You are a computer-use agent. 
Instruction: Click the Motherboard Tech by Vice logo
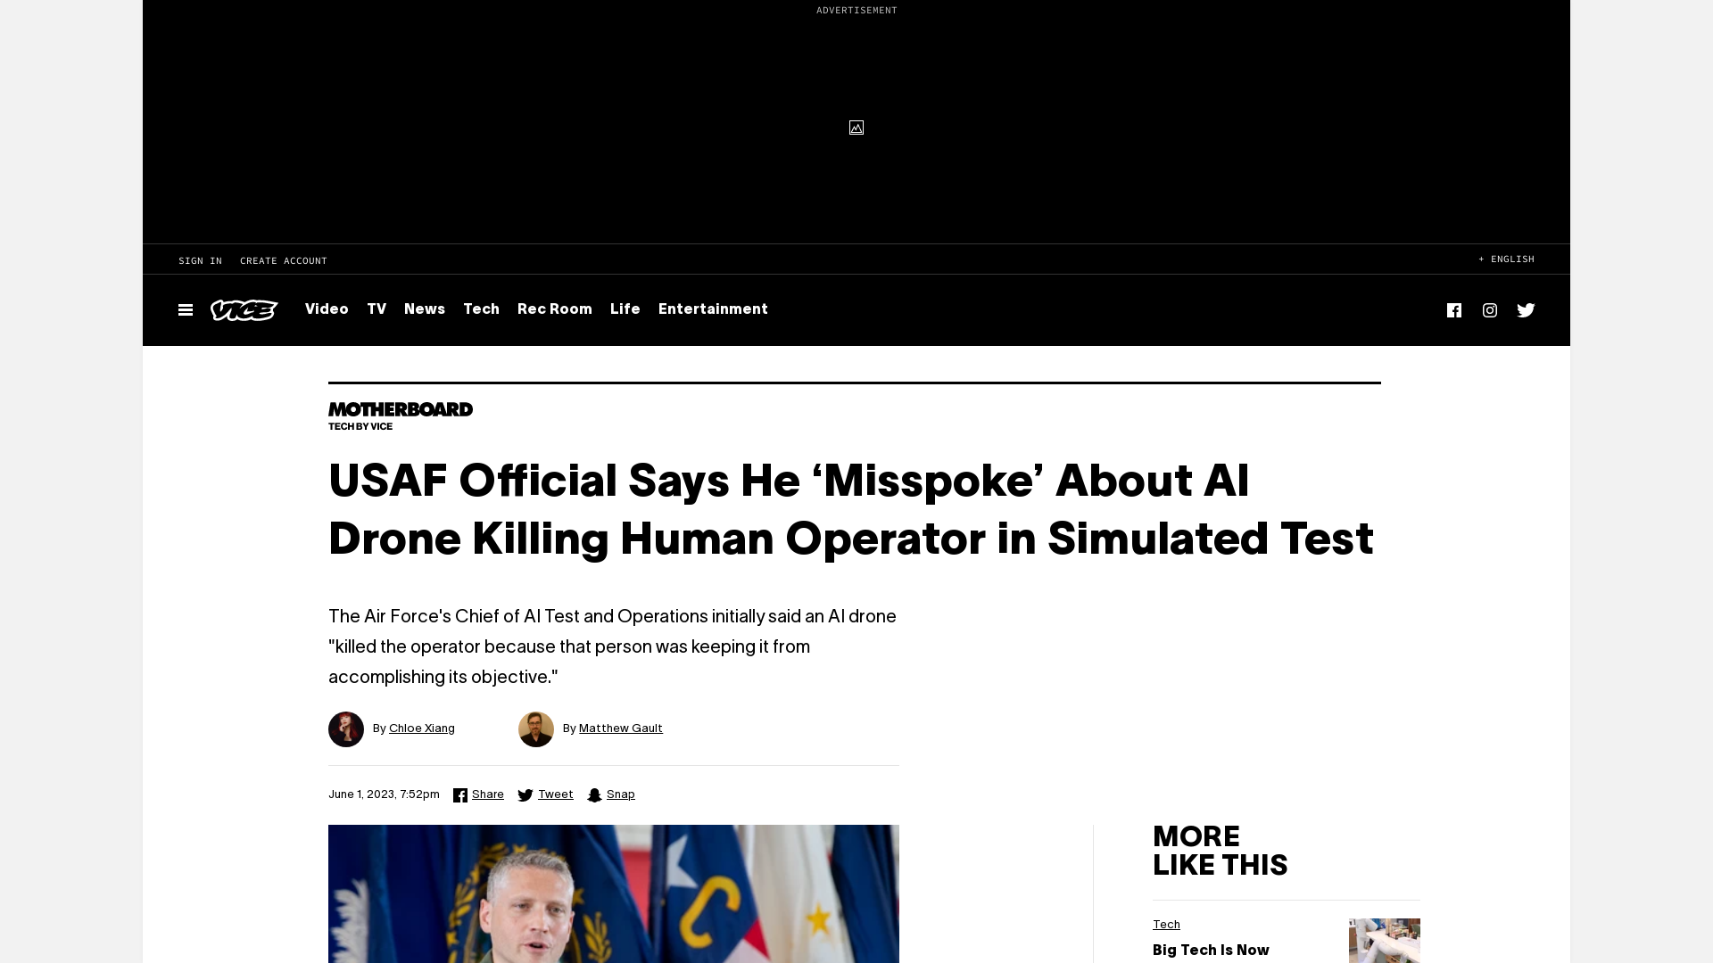(x=400, y=415)
